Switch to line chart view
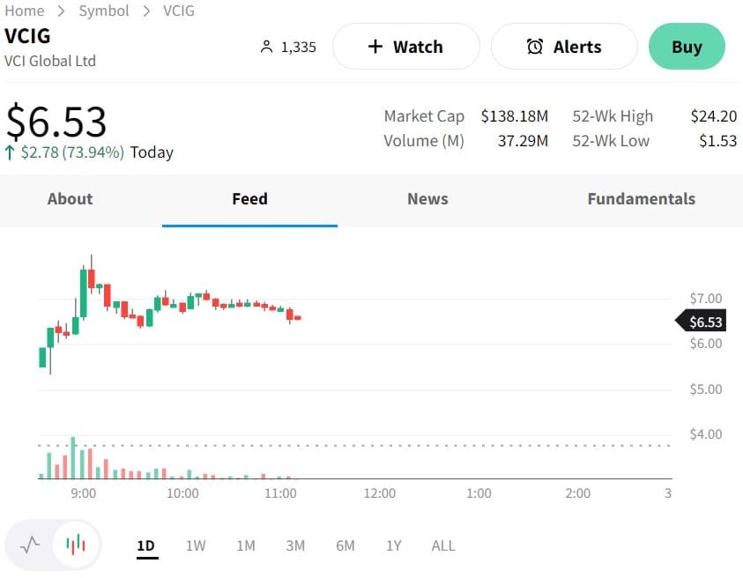Screen dimensions: 743x578 tap(30, 545)
